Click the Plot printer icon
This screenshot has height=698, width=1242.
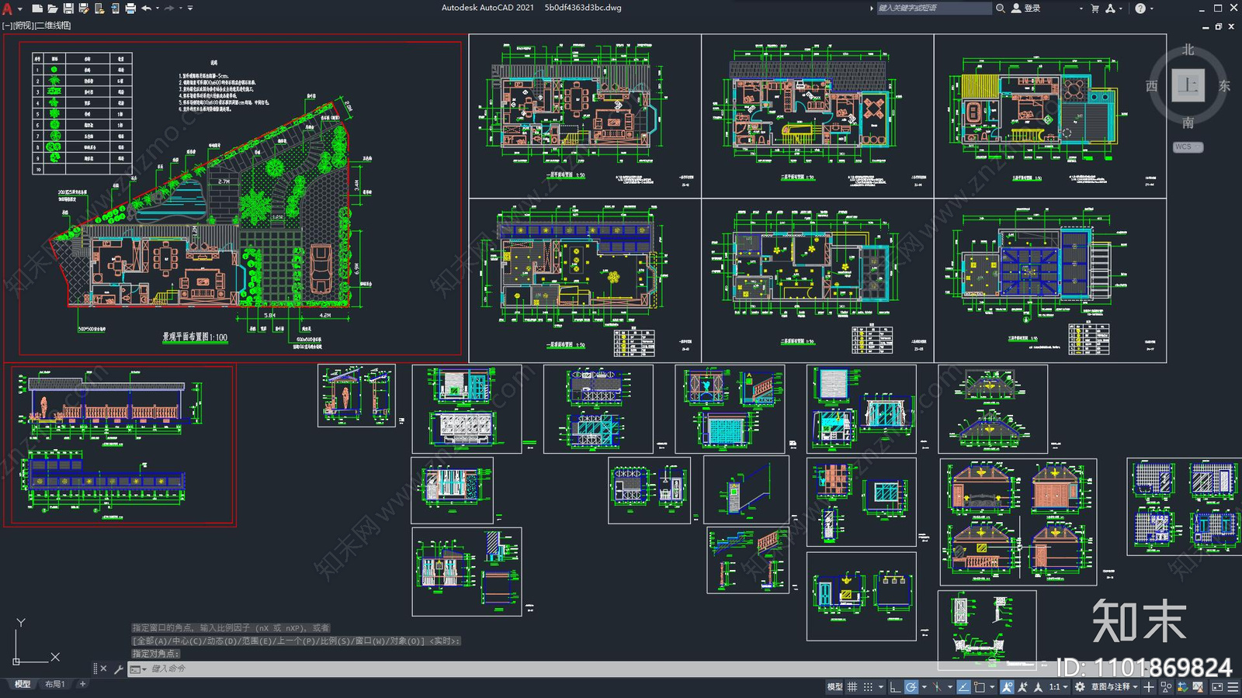point(130,9)
